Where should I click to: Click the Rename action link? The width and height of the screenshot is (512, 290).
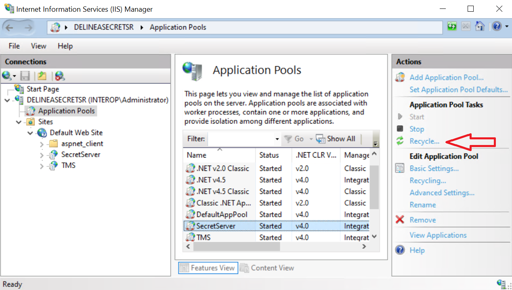point(423,205)
